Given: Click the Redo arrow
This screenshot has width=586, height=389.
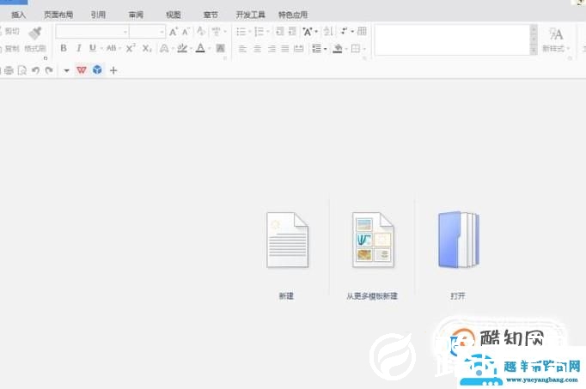Looking at the screenshot, I should click(49, 70).
